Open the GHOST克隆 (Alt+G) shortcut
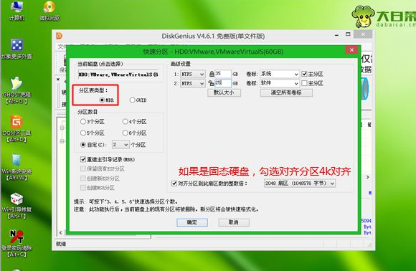The width and height of the screenshot is (416, 271). click(x=16, y=90)
